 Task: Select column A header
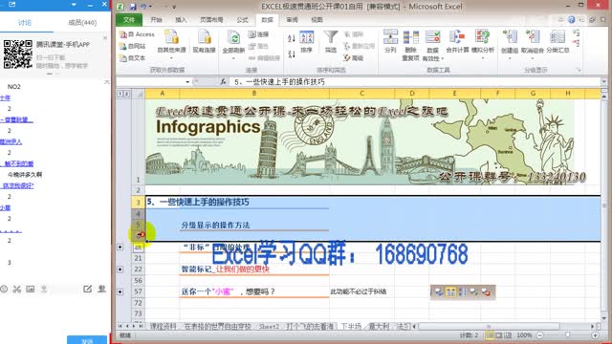click(162, 94)
